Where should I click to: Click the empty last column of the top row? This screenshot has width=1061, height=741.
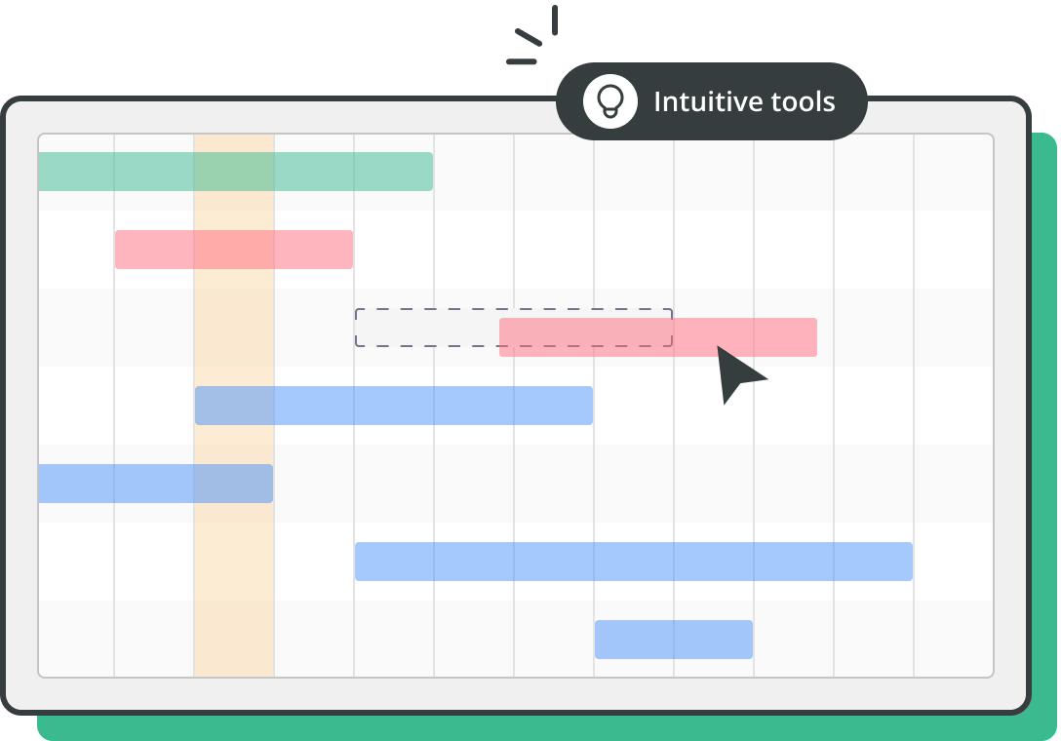[954, 172]
